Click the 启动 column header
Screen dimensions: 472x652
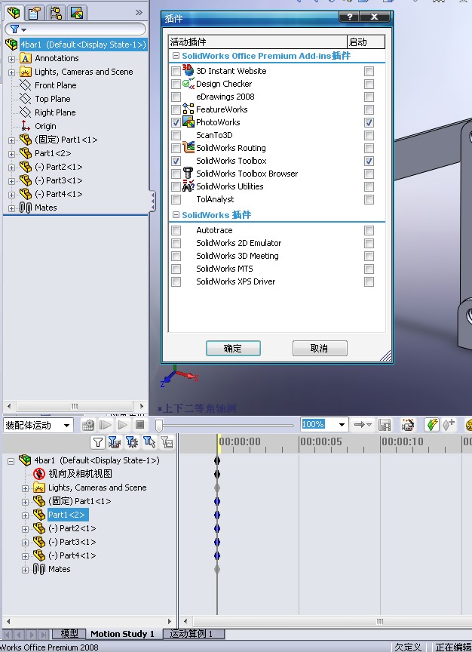pos(366,42)
